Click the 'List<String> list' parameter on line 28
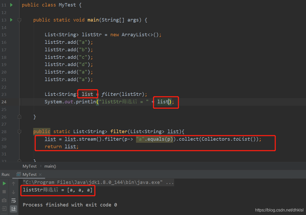306x215 pixels. click(x=154, y=132)
